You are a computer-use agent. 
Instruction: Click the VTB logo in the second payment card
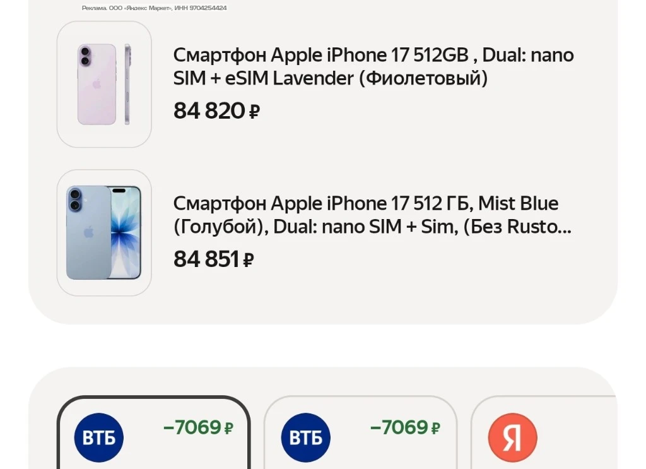coord(306,437)
